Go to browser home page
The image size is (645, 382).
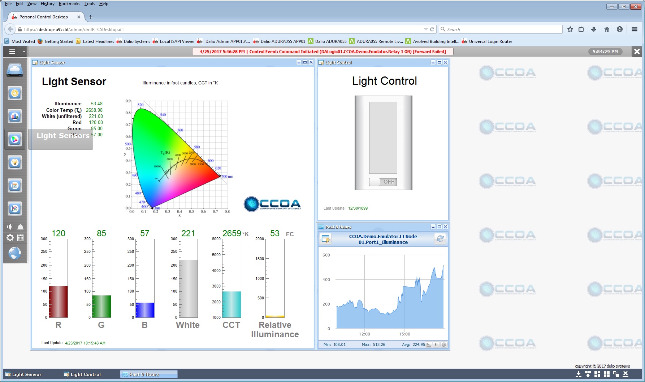click(x=607, y=30)
